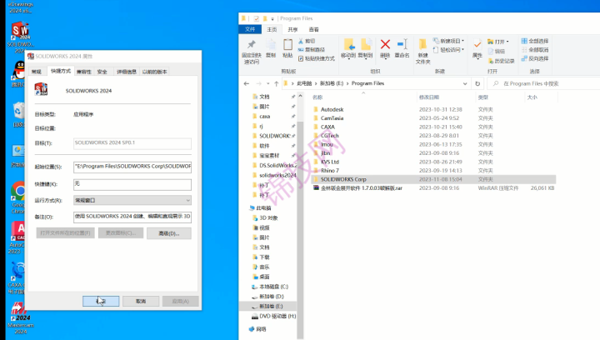Screen dimensions: 600x340
Task: Click the Start in (起始位置) field
Action: [x=132, y=167]
